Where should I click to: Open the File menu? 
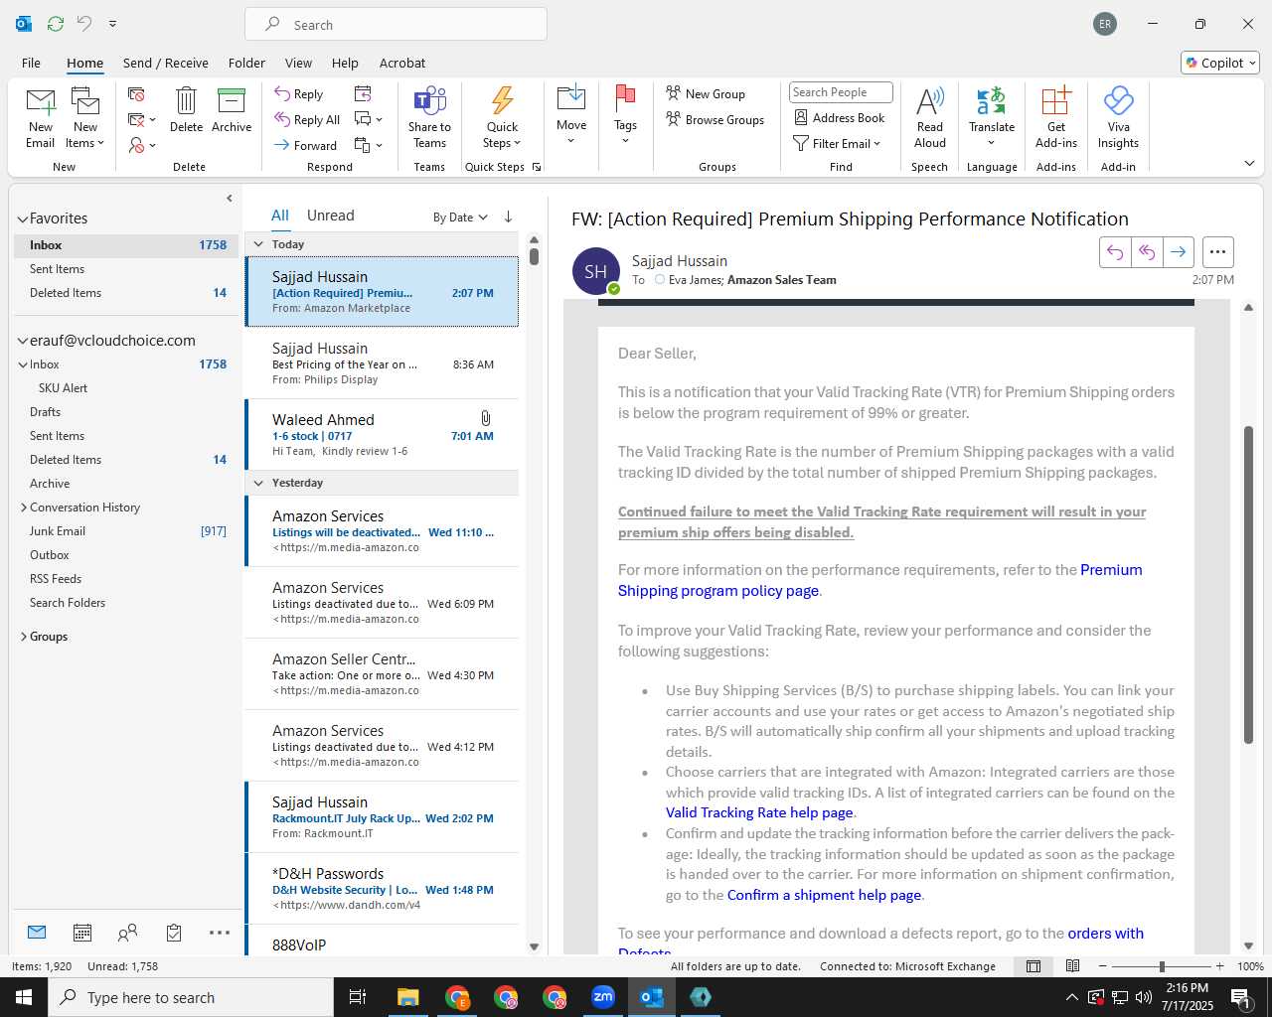coord(31,63)
